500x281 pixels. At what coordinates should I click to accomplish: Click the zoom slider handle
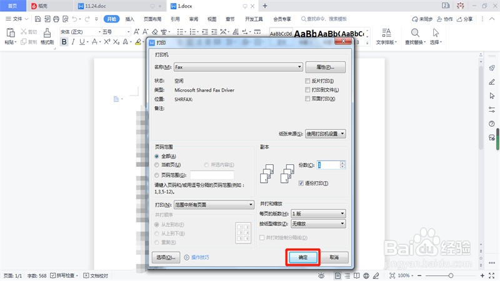point(451,275)
